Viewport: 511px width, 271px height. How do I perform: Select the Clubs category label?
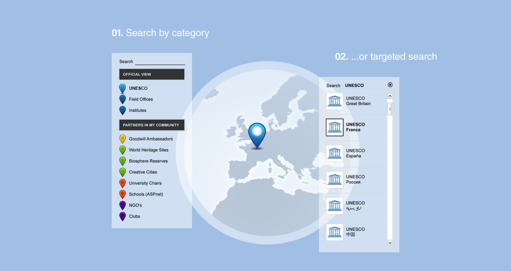[135, 216]
